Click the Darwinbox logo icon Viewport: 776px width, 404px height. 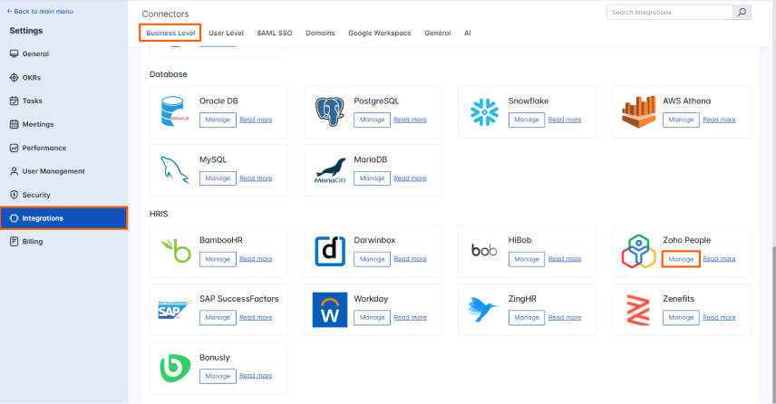click(x=330, y=251)
